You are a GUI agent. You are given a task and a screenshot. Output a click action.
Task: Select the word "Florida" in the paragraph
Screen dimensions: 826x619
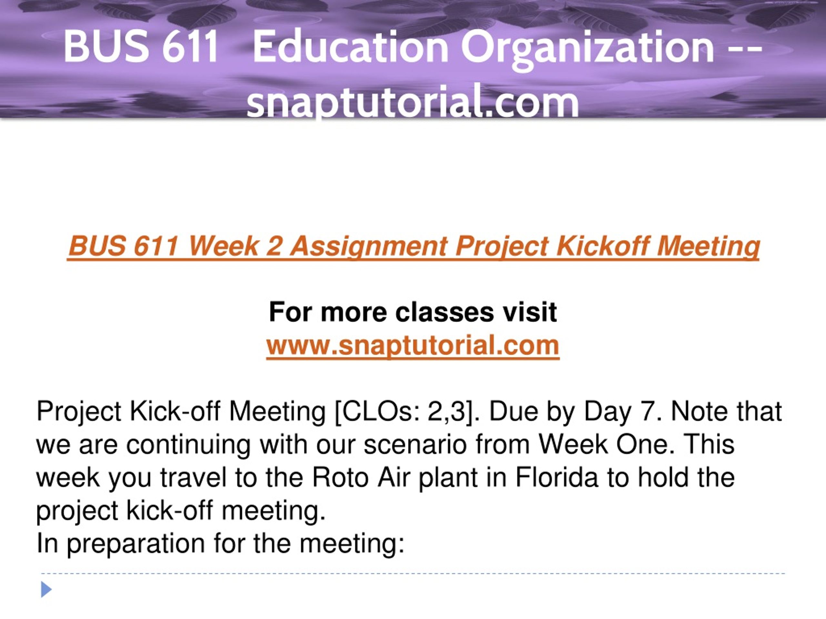(557, 477)
